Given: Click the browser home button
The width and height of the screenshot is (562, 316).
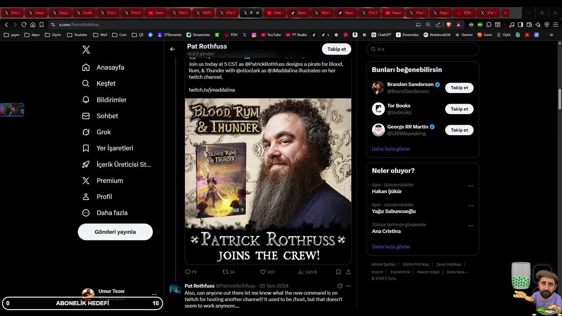Looking at the screenshot, I should click(32, 25).
